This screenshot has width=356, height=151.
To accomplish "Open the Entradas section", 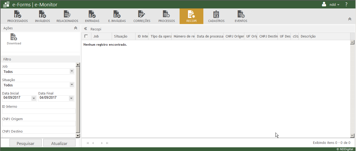I will pos(92,16).
